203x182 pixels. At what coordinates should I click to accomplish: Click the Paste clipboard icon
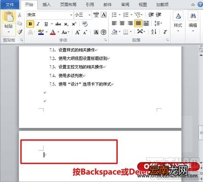click(9, 16)
